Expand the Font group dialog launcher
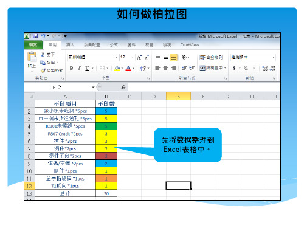The image size is (304, 228). tap(148, 78)
